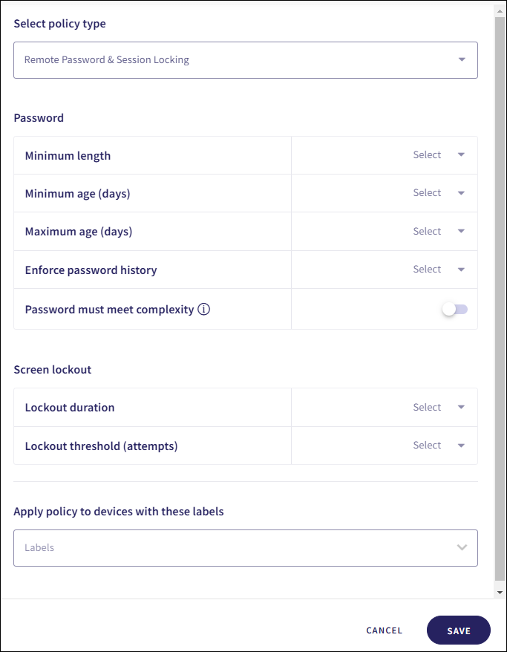
Task: Click inside the Labels input field
Action: 223,548
